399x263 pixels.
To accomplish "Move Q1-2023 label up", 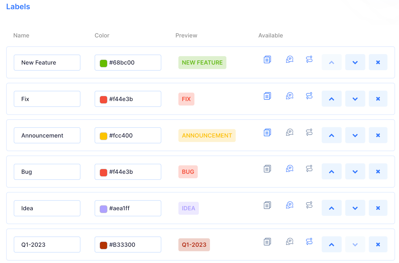I will click(332, 244).
